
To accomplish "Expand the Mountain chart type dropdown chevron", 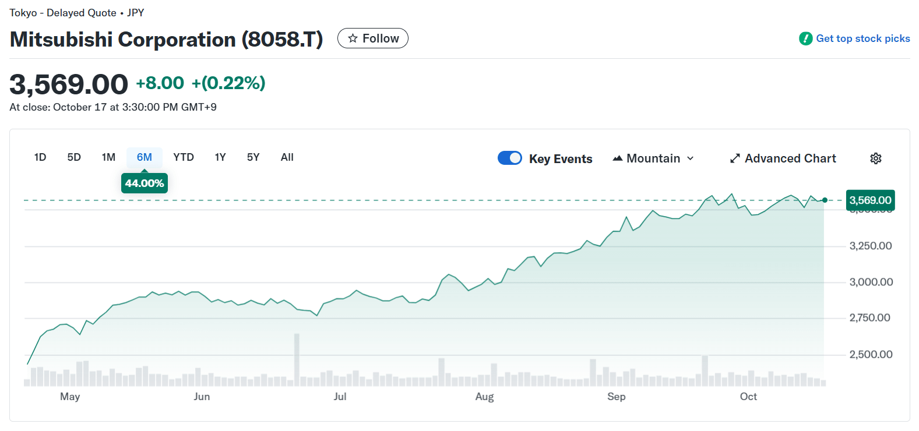I will pos(691,158).
